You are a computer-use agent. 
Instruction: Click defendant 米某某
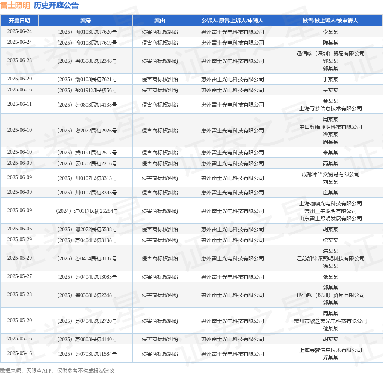[331, 153]
